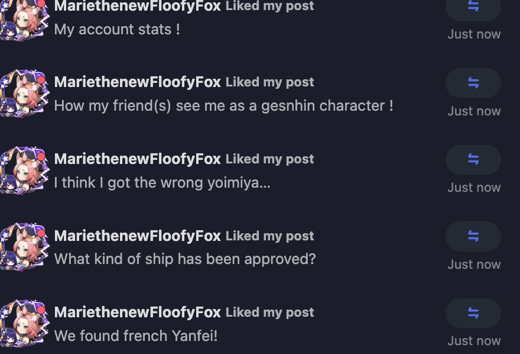Screen dimensions: 520x354
Task: Open avatar beside 'We found french Yanfei!' notification
Action: click(25, 323)
